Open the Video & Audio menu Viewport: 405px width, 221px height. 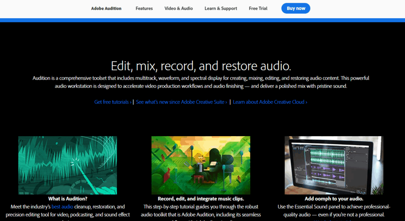[179, 8]
